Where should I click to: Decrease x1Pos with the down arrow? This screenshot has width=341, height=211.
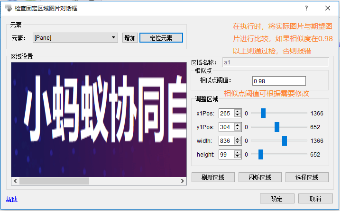(x=238, y=115)
